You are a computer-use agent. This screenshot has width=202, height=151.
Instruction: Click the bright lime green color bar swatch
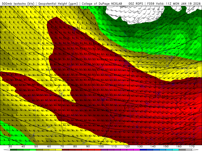[33, 150]
